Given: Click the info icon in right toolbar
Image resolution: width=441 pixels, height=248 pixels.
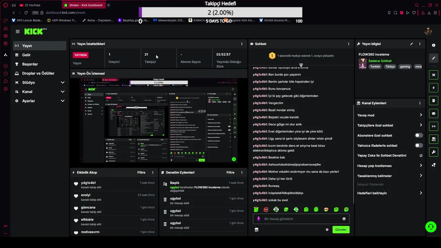Looking at the screenshot, I should (x=433, y=45).
